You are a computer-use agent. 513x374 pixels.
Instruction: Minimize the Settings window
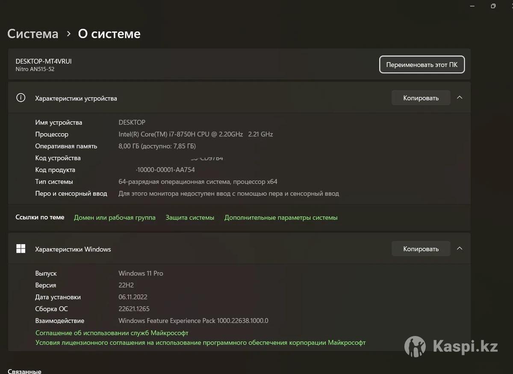(472, 6)
